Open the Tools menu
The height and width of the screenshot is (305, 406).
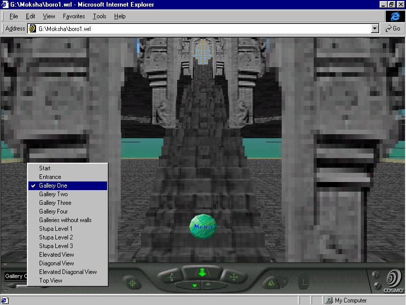[x=99, y=16]
